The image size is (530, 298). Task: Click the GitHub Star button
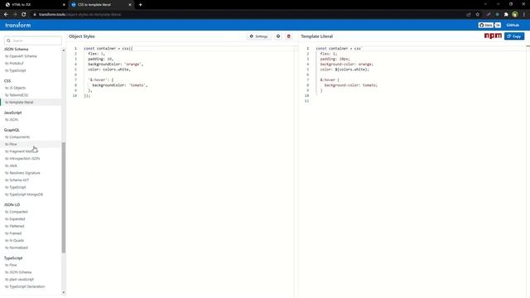[x=486, y=26]
